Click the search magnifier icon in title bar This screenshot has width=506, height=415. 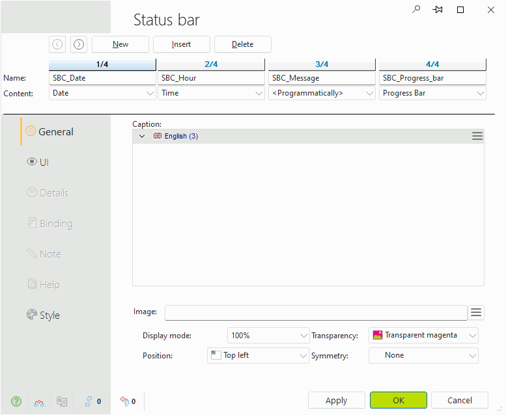coord(417,10)
